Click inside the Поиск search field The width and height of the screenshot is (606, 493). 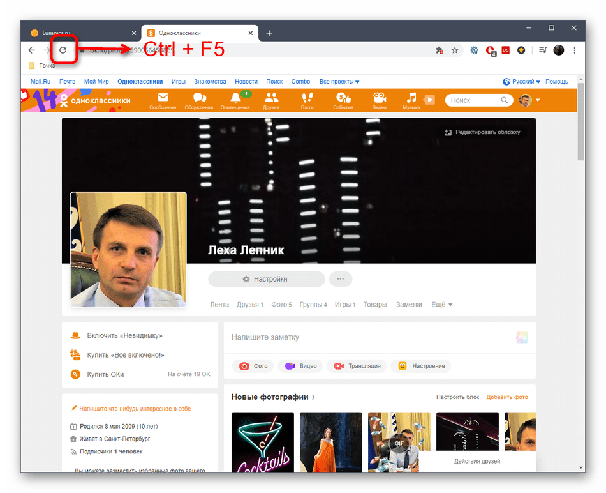coord(475,100)
